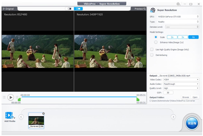Open Audio Codec dropdown Passthrough
203x136 pixels.
(x=181, y=84)
